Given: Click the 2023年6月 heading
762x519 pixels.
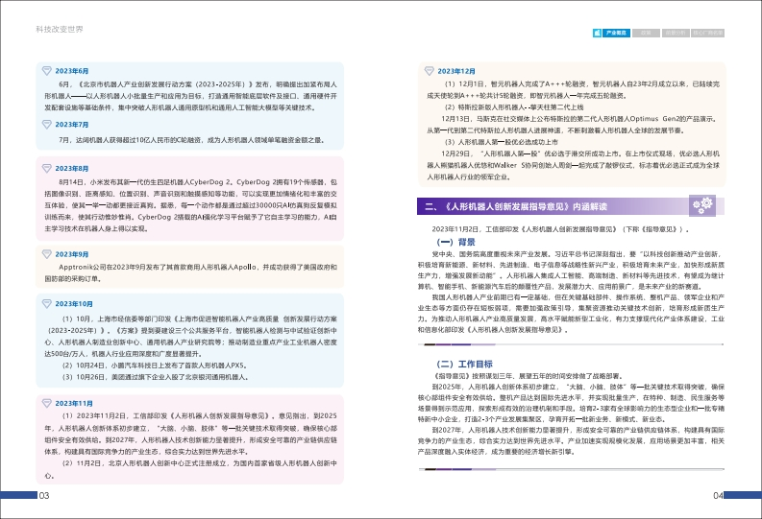Looking at the screenshot, I should click(72, 71).
